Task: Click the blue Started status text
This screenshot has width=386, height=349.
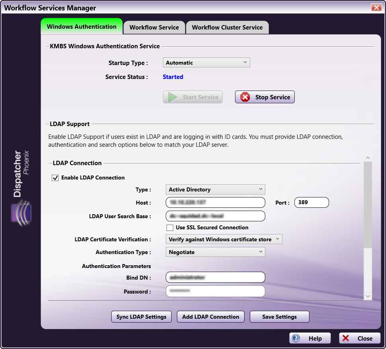Action: pos(173,77)
